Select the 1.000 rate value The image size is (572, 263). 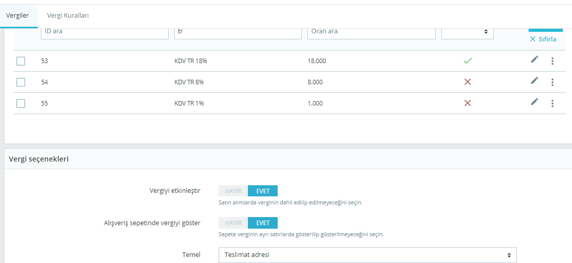click(315, 103)
